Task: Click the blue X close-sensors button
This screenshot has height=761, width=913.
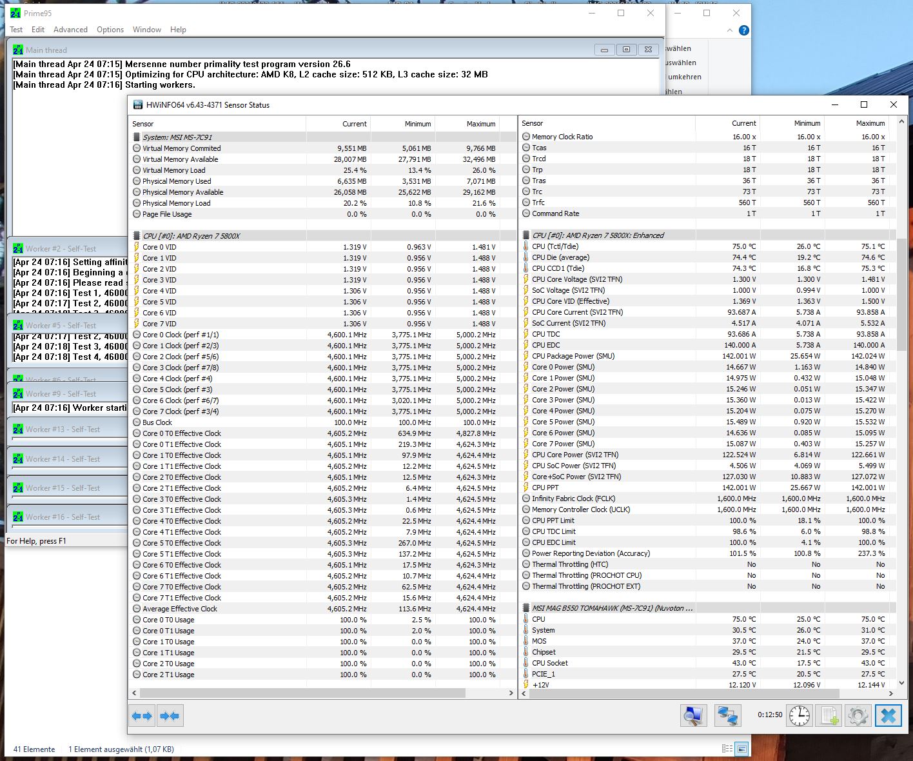Action: (x=888, y=716)
